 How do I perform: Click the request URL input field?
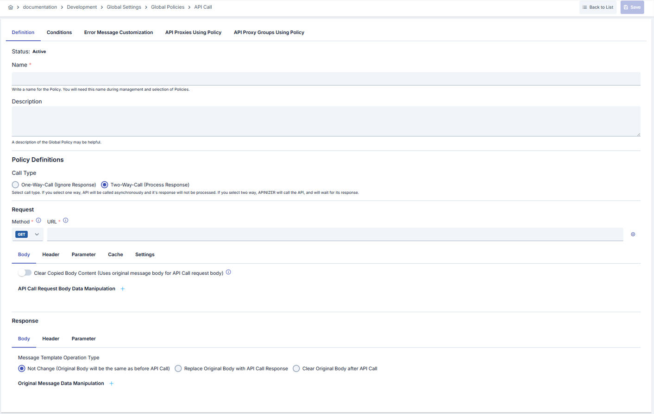pyautogui.click(x=335, y=235)
